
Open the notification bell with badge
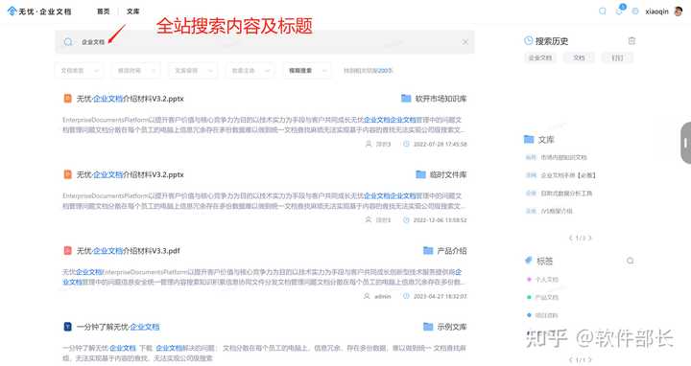click(x=620, y=11)
